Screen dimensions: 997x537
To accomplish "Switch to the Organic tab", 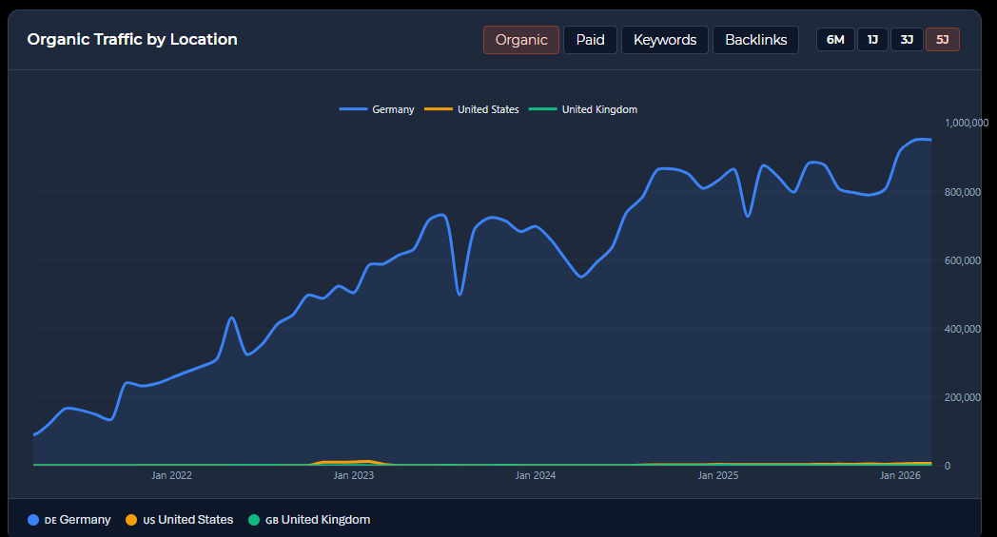I will pos(520,40).
